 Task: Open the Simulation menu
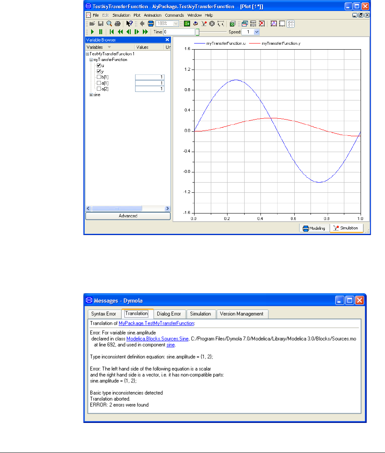[x=121, y=15]
